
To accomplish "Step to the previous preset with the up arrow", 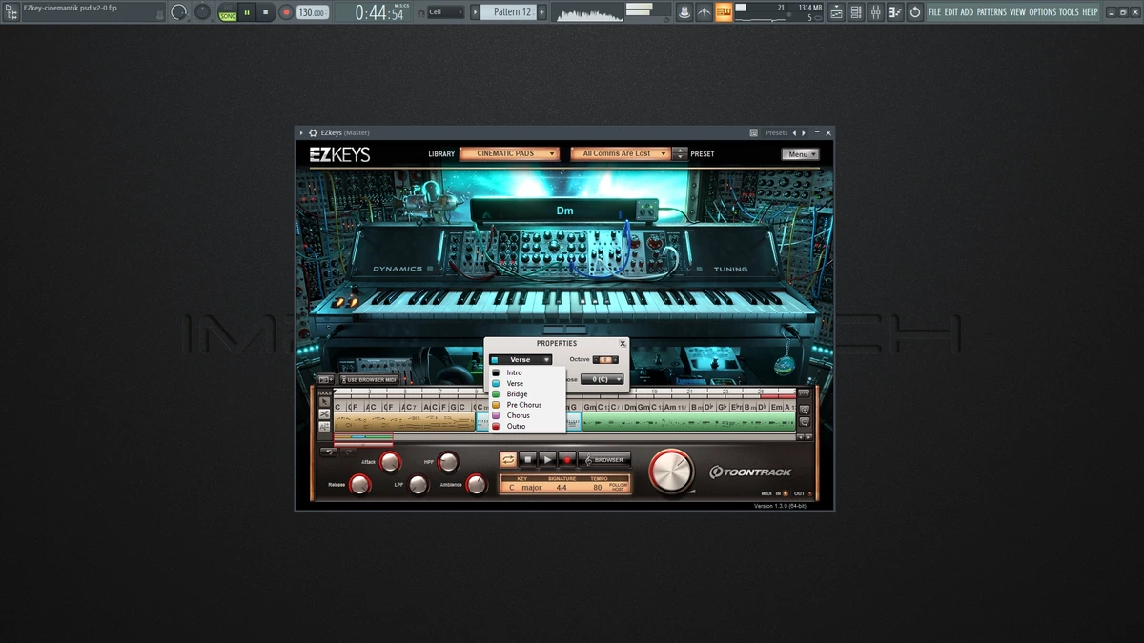I will (680, 151).
